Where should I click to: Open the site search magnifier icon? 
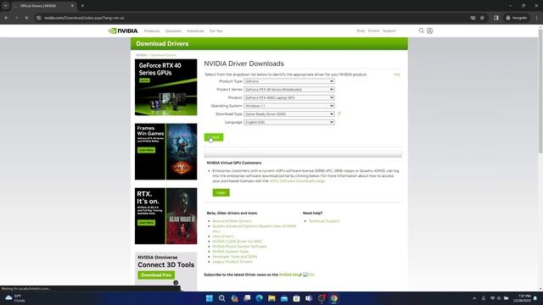421,30
